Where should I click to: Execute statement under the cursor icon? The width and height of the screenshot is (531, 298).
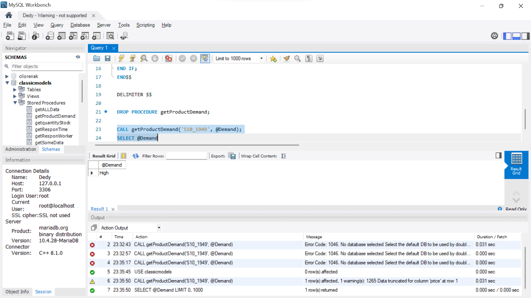click(x=133, y=58)
